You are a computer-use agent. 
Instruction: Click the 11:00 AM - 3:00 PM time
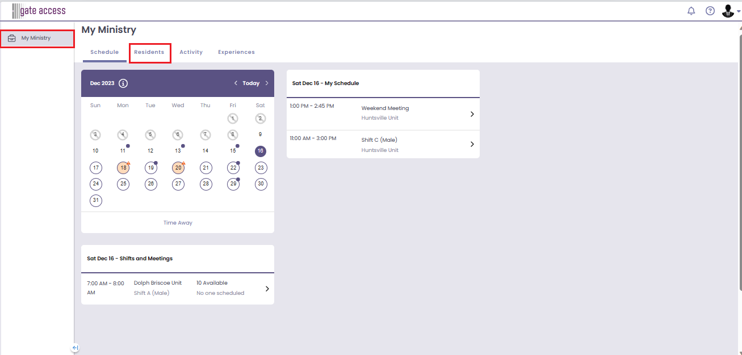coord(313,138)
